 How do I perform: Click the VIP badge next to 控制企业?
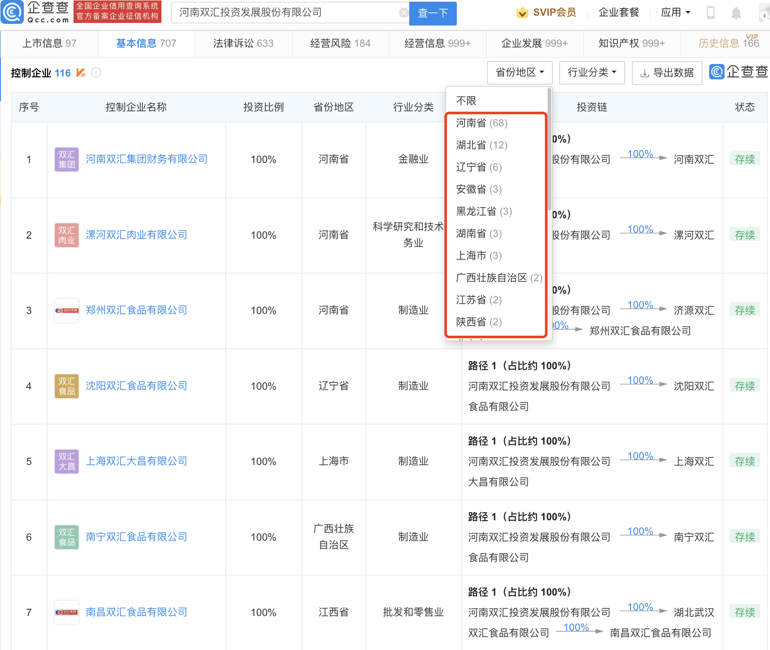pos(81,73)
